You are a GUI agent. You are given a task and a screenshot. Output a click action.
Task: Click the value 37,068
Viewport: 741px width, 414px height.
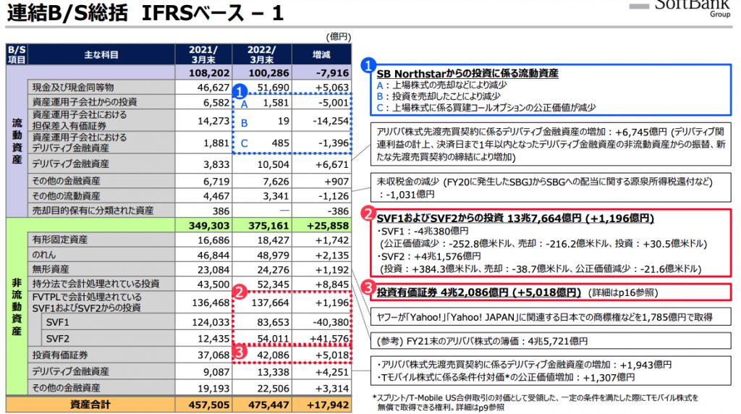213,355
